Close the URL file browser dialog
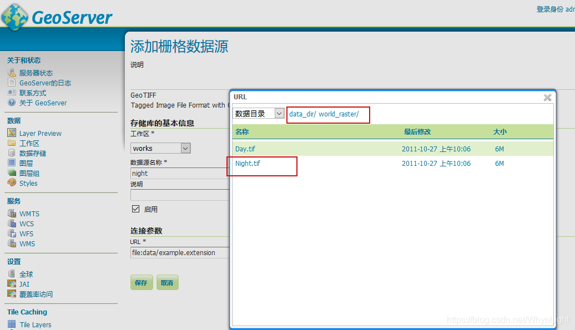575x330 pixels. tap(547, 98)
